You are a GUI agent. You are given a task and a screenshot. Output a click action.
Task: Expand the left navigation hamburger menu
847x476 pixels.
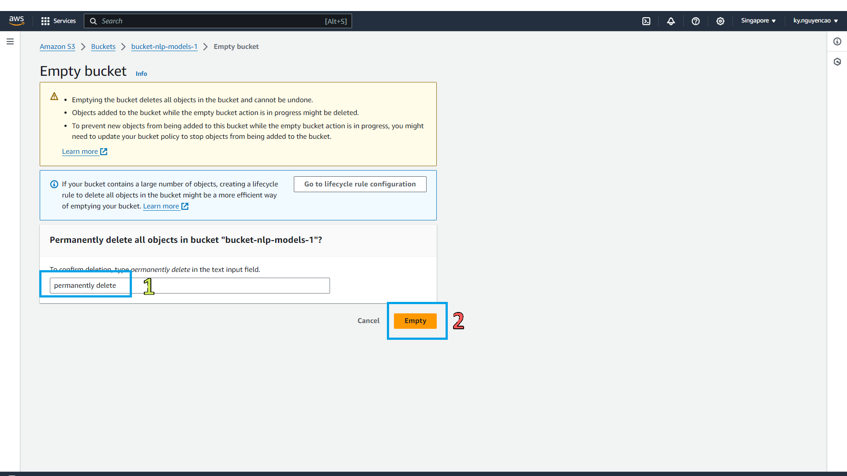click(10, 41)
